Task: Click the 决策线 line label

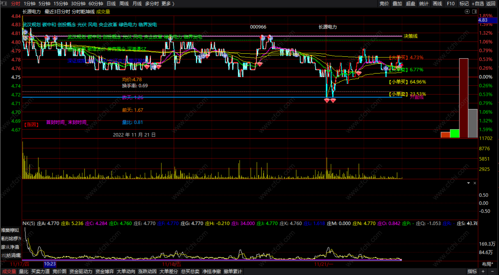Action: (x=411, y=36)
